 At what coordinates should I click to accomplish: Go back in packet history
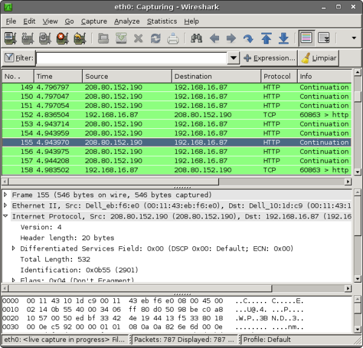click(214, 38)
